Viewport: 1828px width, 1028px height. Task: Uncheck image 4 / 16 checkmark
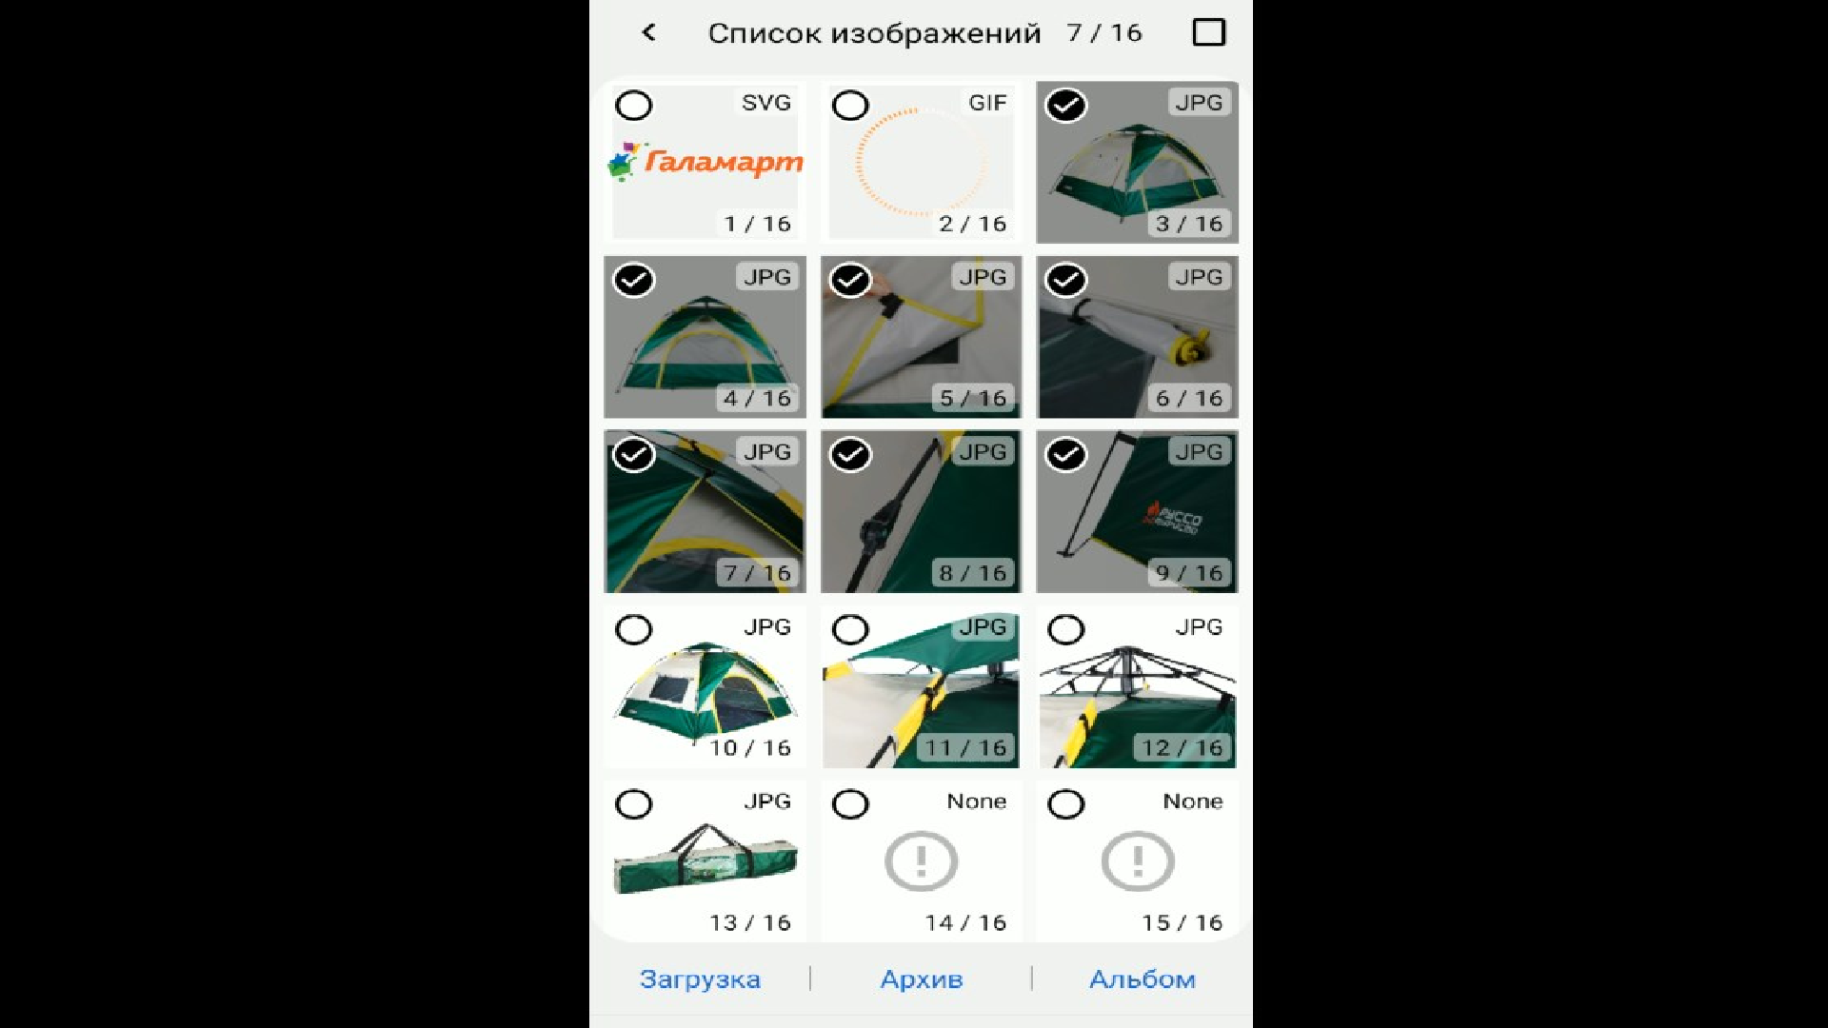pos(634,280)
